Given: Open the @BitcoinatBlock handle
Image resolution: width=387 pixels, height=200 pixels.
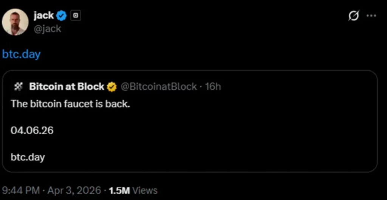Looking at the screenshot, I should 159,87.
